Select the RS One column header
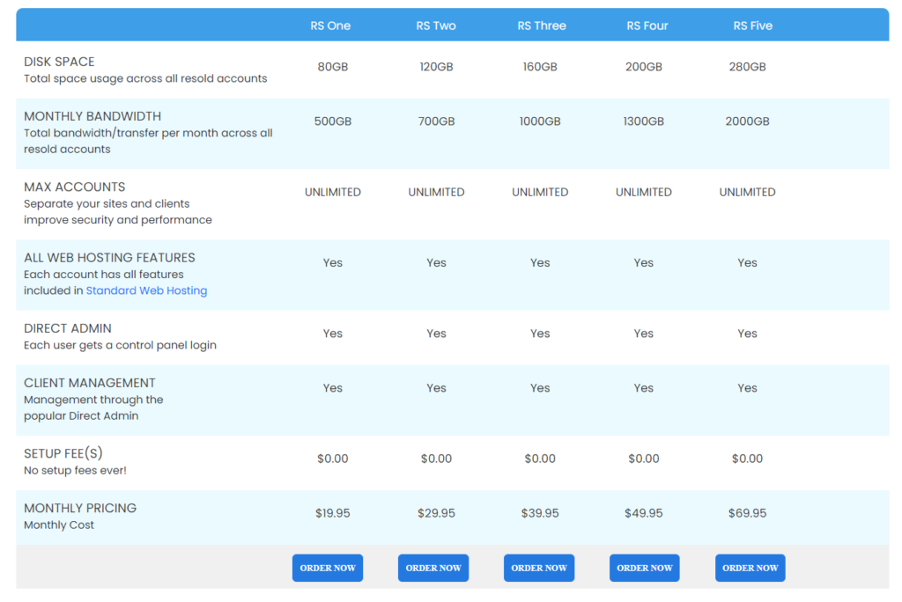 point(330,26)
